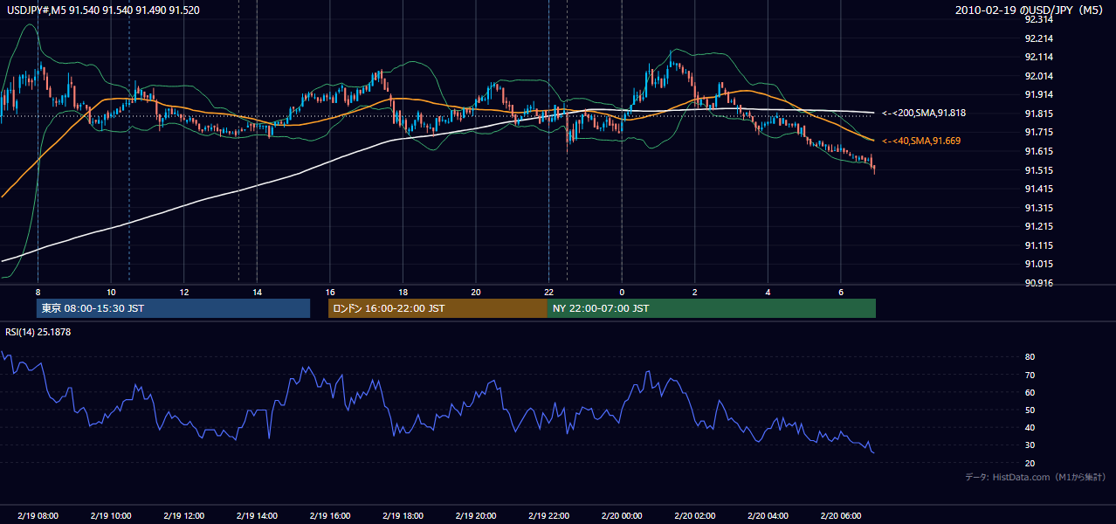Click the 2/19 08:00 date axis label
The height and width of the screenshot is (524, 1116).
pyautogui.click(x=38, y=516)
